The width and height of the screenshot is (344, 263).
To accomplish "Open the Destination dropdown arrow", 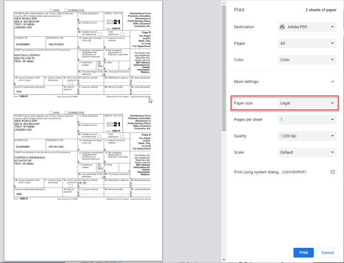I will pos(333,27).
